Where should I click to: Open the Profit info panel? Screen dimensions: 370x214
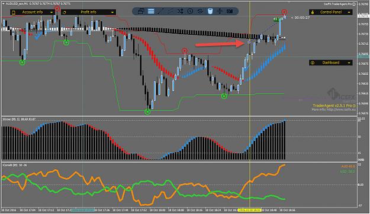pos(88,12)
